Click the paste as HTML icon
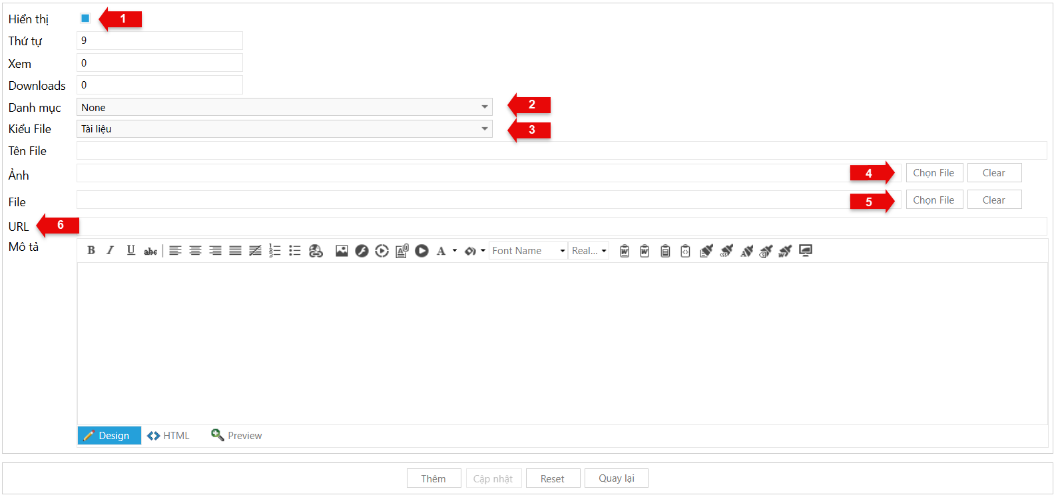 pyautogui.click(x=685, y=251)
